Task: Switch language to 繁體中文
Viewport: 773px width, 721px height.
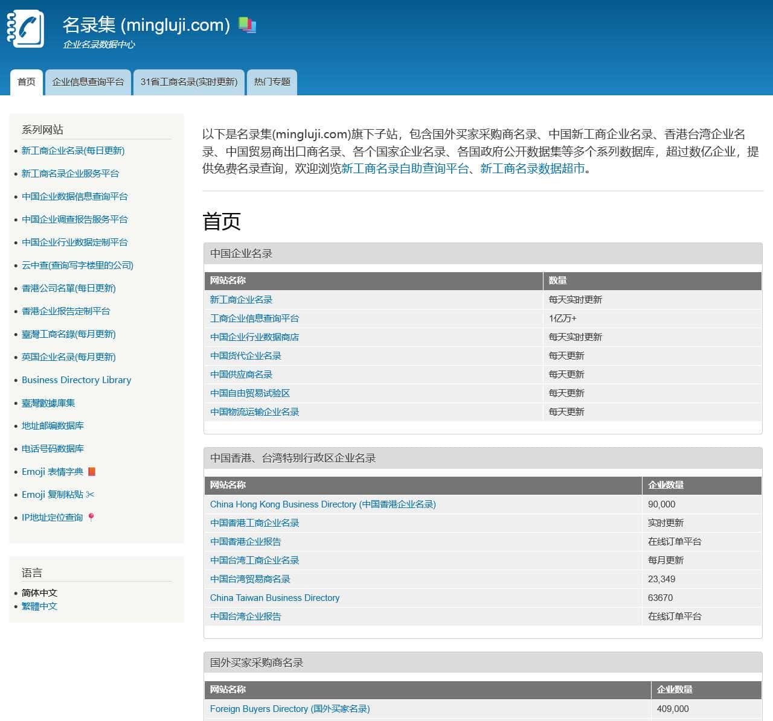Action: click(39, 606)
